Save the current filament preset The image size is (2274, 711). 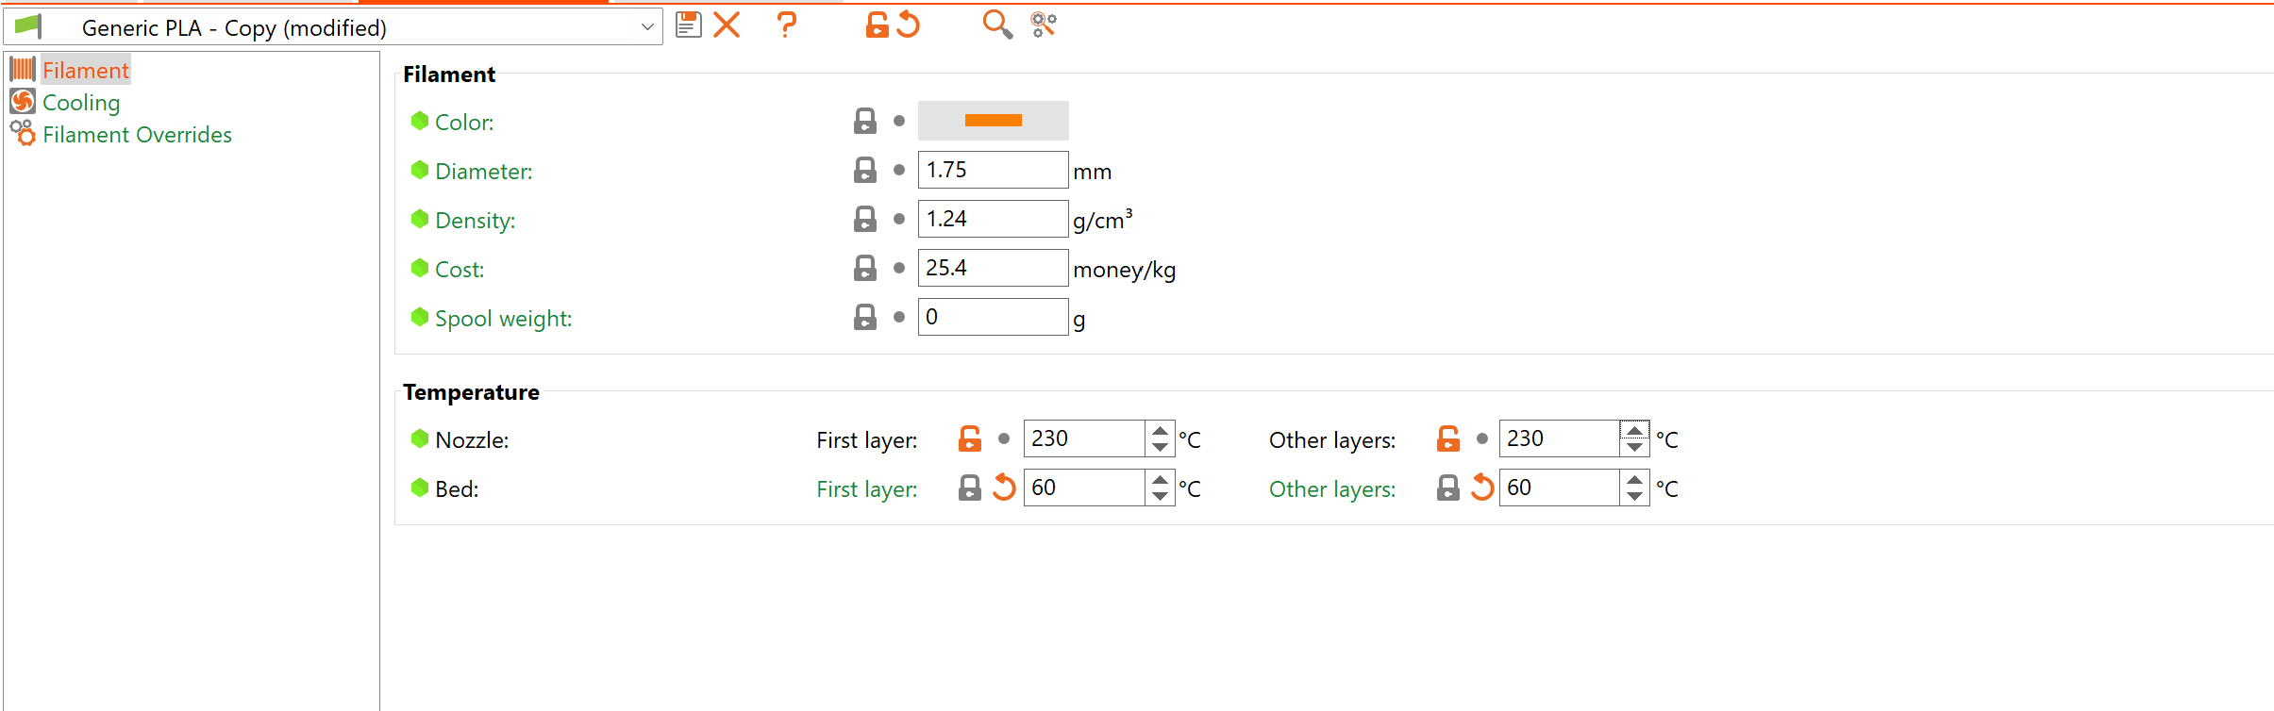point(689,25)
